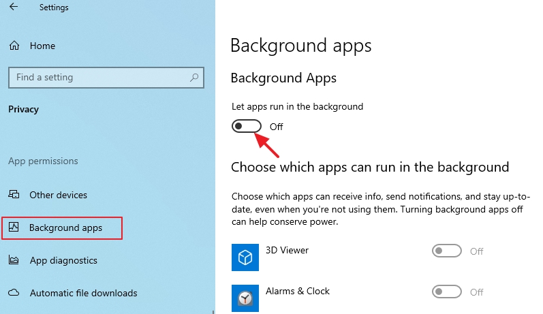Click the 3D Viewer app name
The height and width of the screenshot is (314, 543).
(x=287, y=250)
